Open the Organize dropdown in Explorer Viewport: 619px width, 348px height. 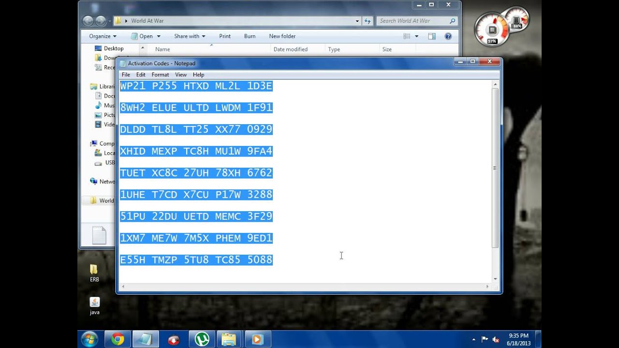pyautogui.click(x=103, y=36)
